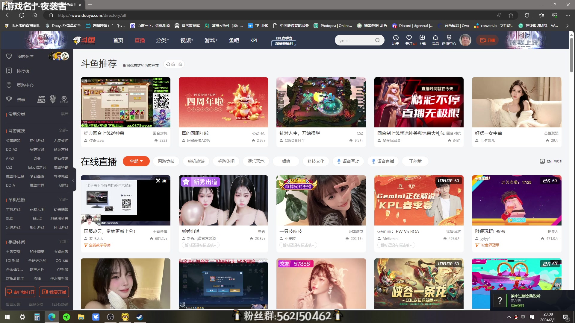Select the 颜值 filter tab

[286, 161]
